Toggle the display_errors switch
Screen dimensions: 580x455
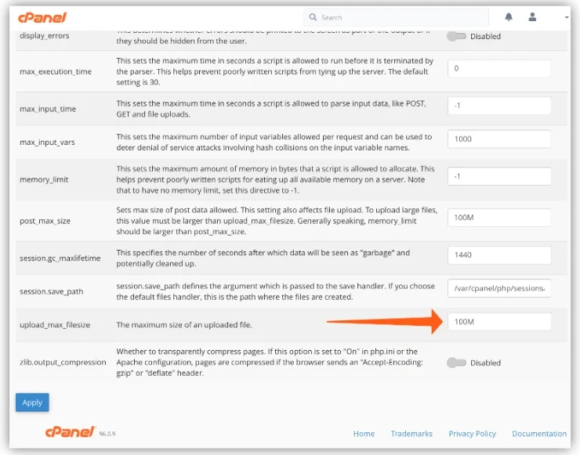click(x=456, y=36)
